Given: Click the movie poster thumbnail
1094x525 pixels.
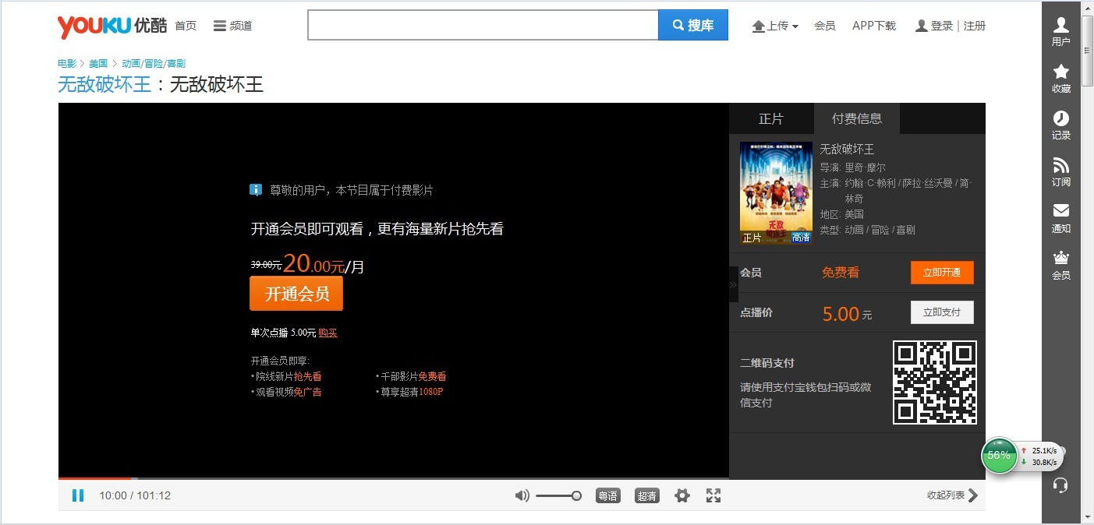Looking at the screenshot, I should click(776, 193).
